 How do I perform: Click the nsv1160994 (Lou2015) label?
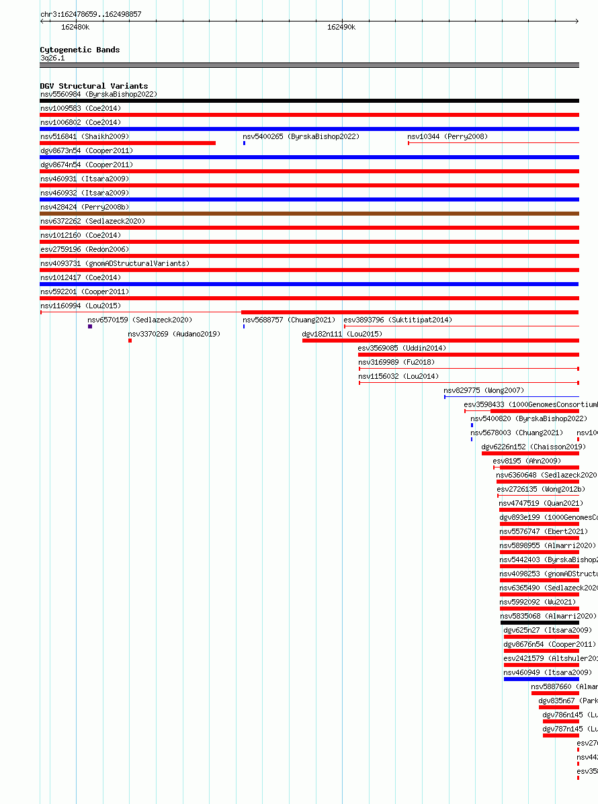point(81,306)
